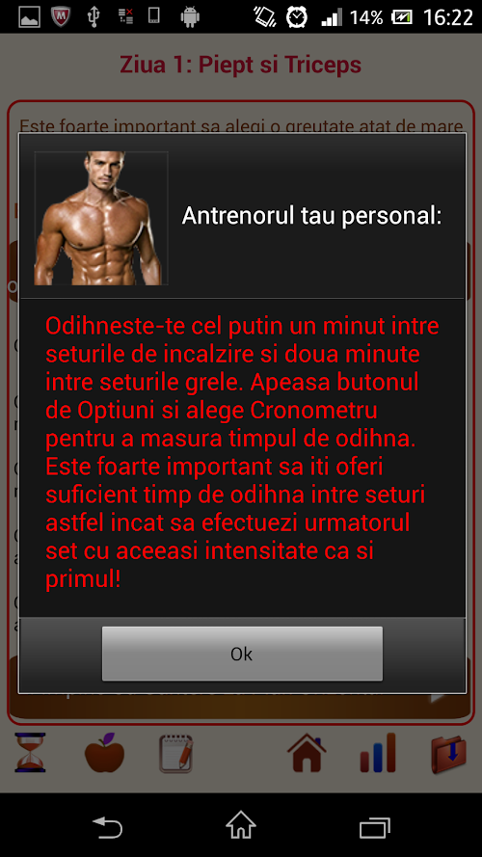The image size is (482, 857).
Task: Open the recent apps navigation button
Action: (375, 826)
